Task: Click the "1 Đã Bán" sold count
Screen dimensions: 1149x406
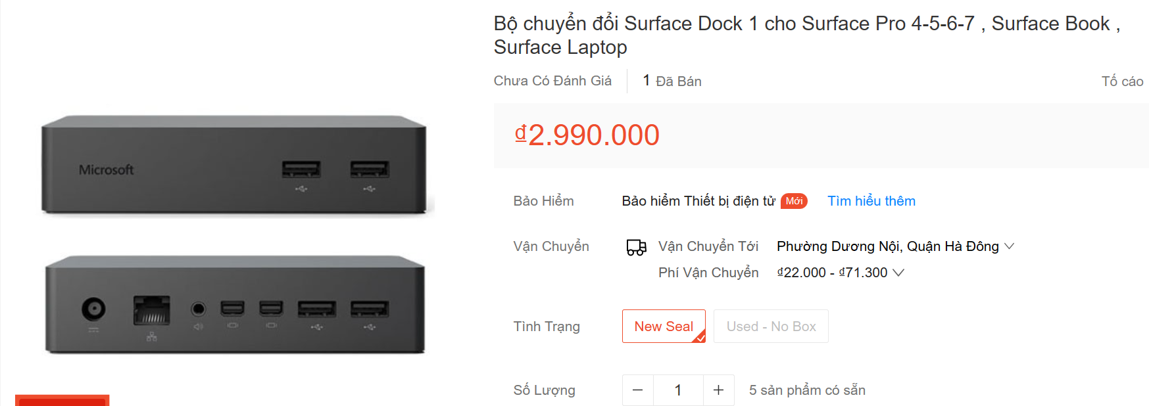Action: point(672,81)
